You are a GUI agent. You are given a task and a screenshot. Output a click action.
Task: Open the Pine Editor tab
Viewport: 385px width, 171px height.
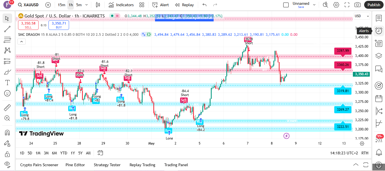(x=75, y=165)
